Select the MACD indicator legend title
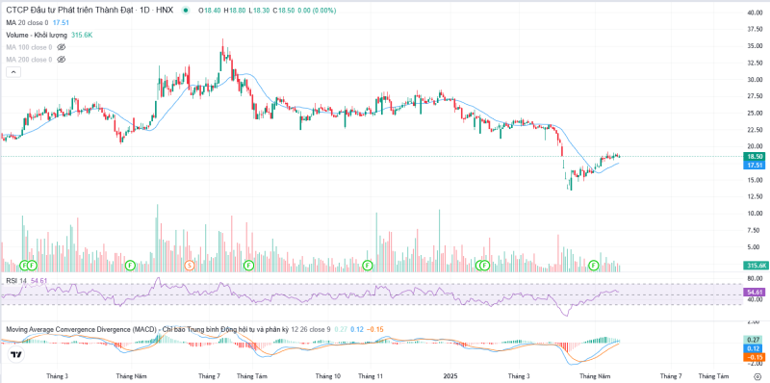 147,329
